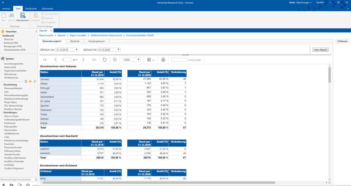This screenshot has height=186, width=351.
Task: Open Bestände EWD in Favoriten
Action: (11, 43)
